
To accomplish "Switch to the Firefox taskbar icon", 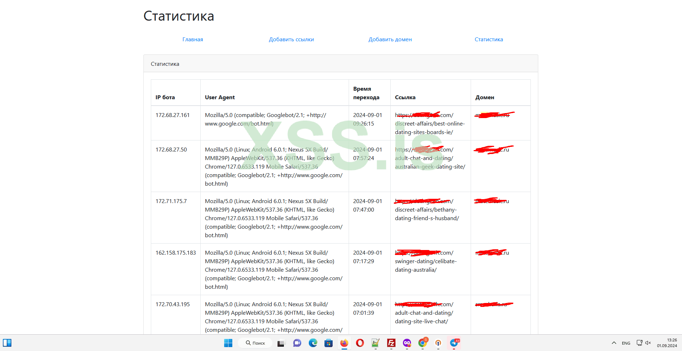I will (x=344, y=343).
